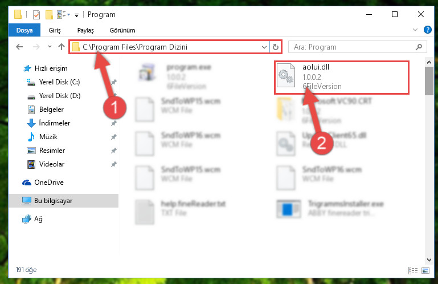Open the Paylaş tab
This screenshot has width=438, height=284.
coord(85,30)
